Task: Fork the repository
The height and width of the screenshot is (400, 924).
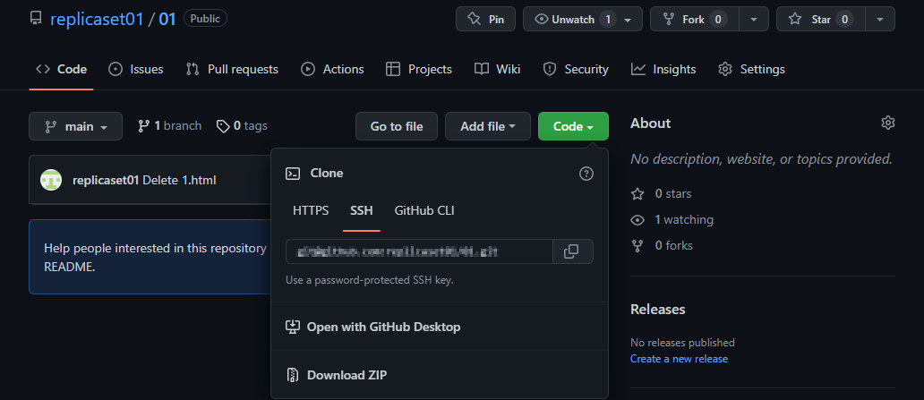Action: 694,19
